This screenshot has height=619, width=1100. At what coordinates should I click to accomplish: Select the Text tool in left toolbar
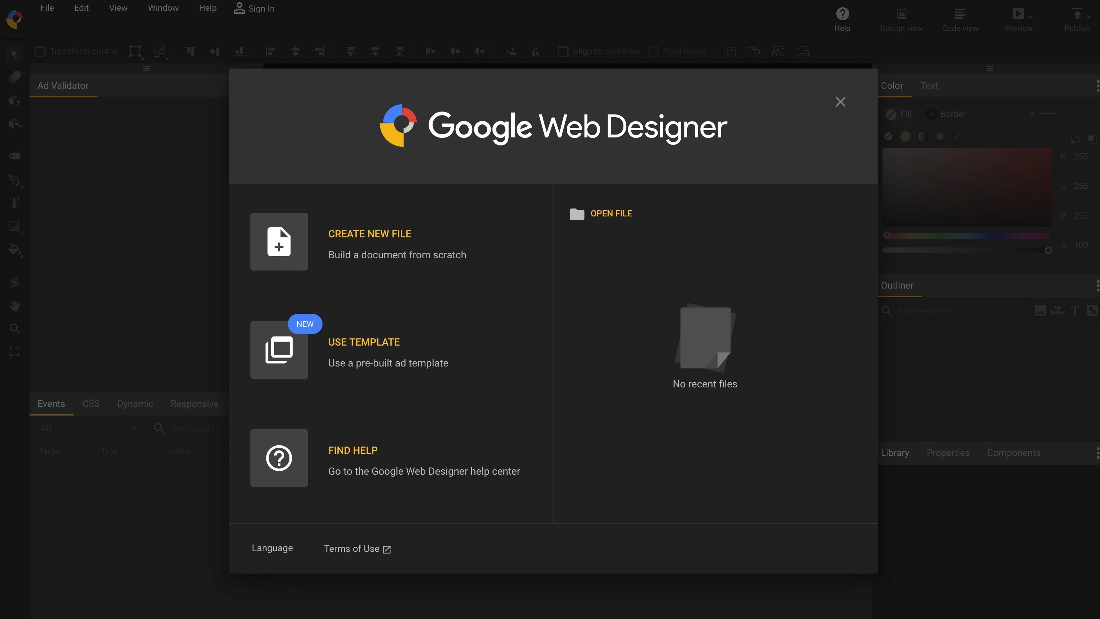coord(14,203)
